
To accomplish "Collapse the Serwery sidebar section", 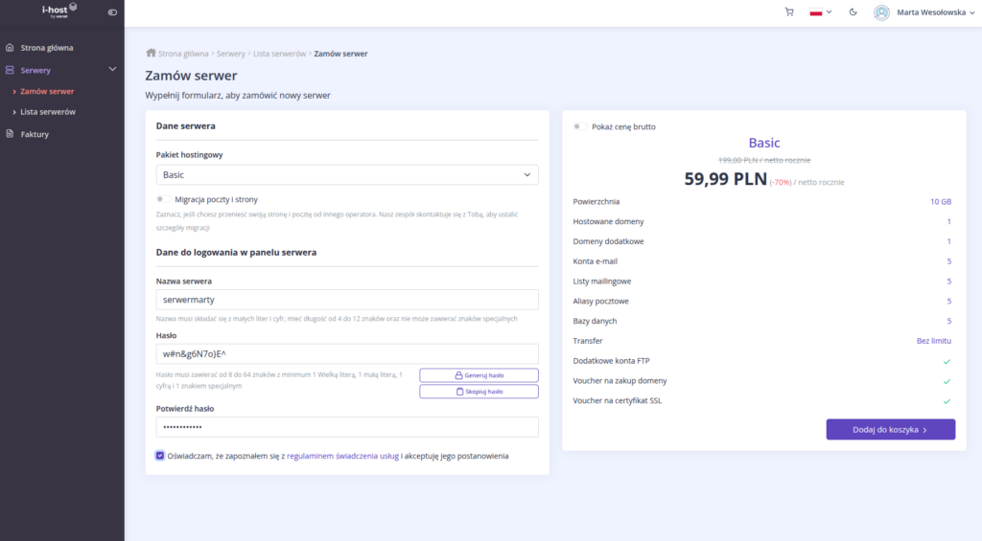I will coord(112,70).
